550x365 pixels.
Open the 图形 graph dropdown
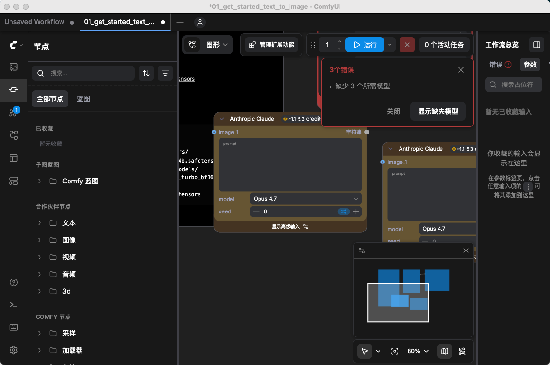tap(216, 45)
